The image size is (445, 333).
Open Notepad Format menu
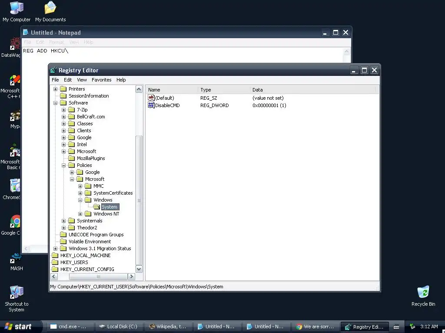pos(56,42)
